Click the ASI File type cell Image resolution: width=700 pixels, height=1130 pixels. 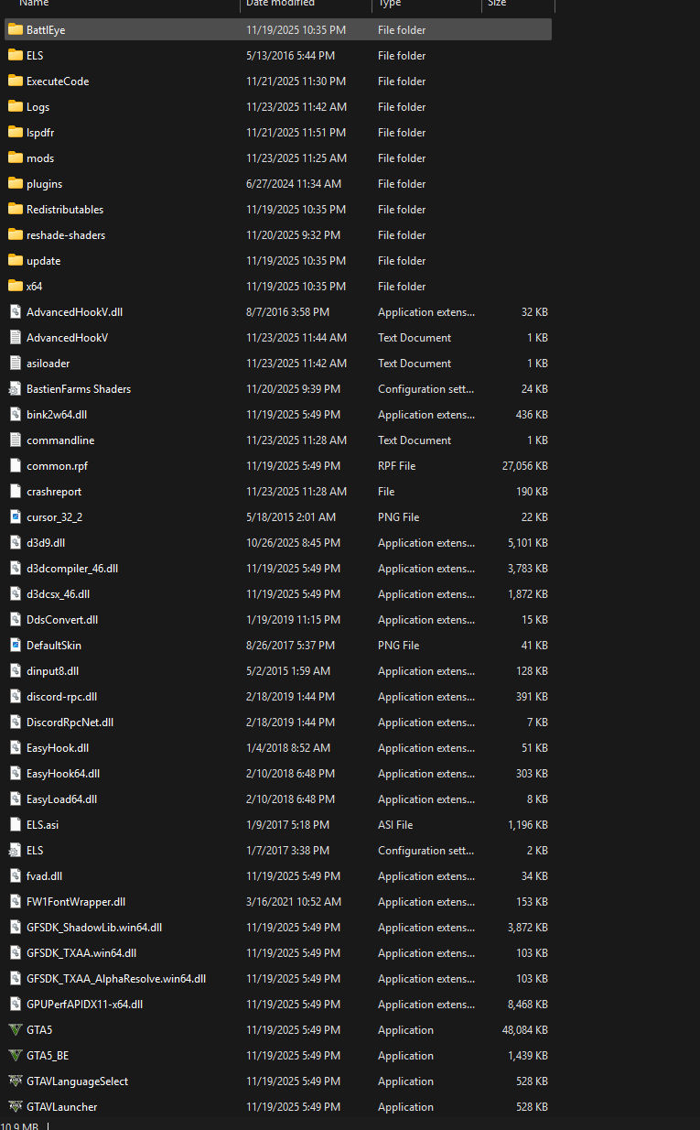tap(395, 825)
